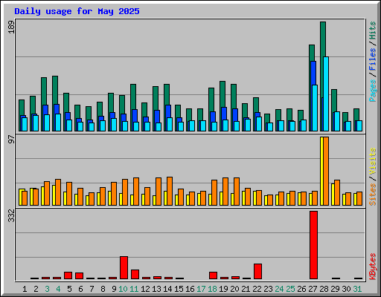Click day 17 on the x-axis
381x297 pixels.
pos(201,289)
